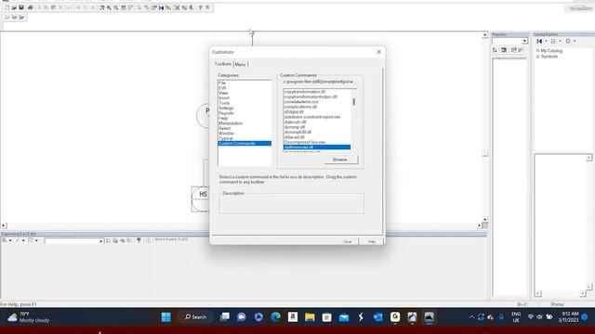Click the drawing area horizontal scroll left arrow

coord(4,225)
